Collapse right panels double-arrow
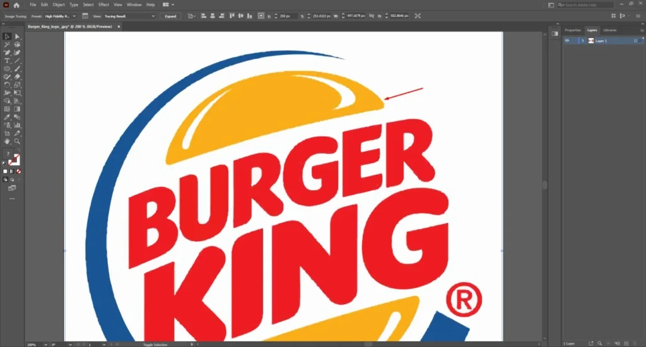646x347 pixels. pyautogui.click(x=642, y=24)
